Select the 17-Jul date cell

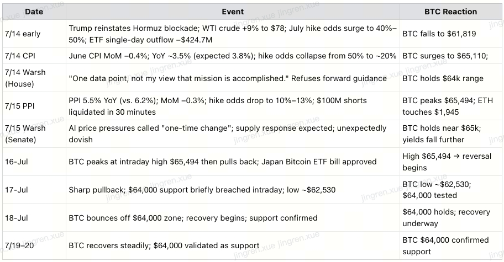[x=34, y=190]
